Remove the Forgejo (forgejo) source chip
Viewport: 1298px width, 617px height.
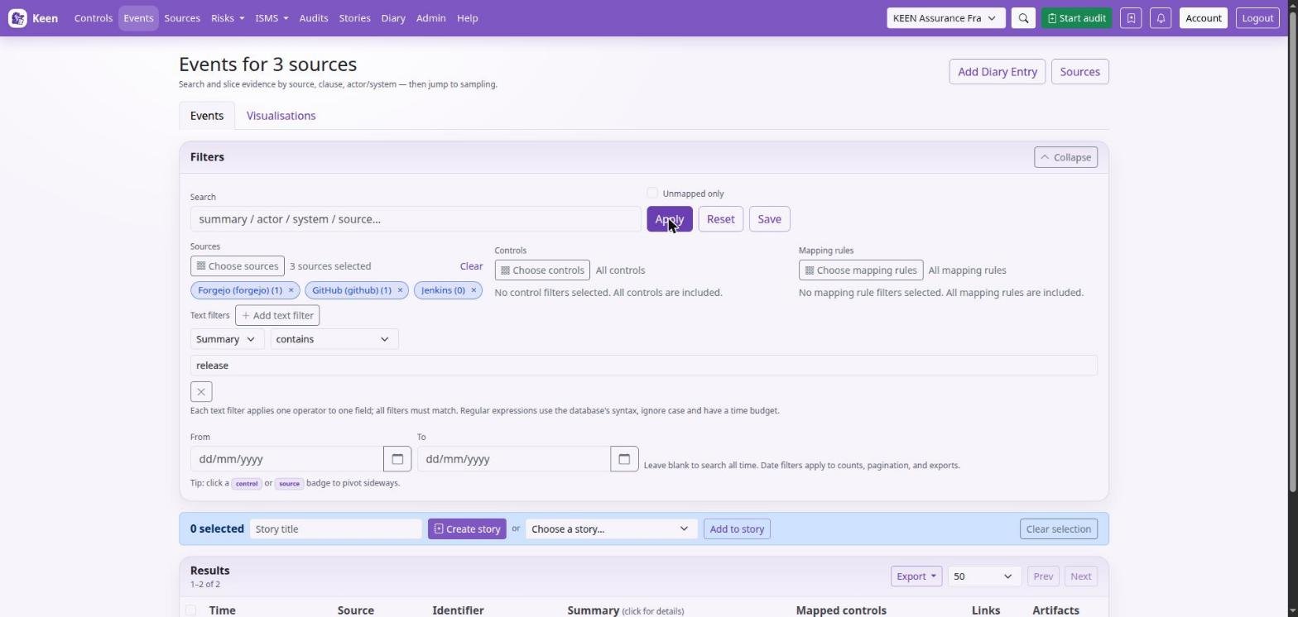[x=291, y=290]
